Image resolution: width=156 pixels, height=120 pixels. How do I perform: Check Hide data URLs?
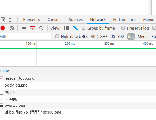point(57,36)
